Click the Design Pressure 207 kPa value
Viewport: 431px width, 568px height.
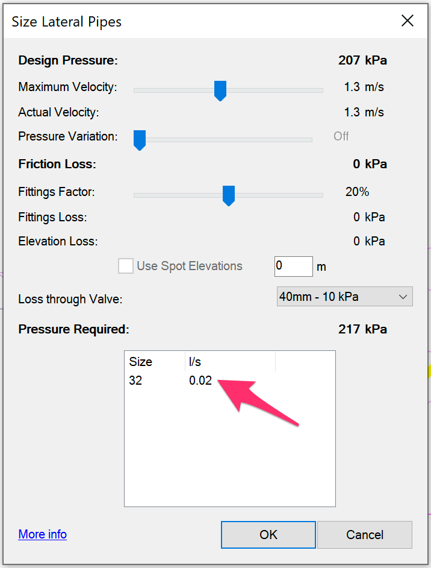(x=362, y=60)
